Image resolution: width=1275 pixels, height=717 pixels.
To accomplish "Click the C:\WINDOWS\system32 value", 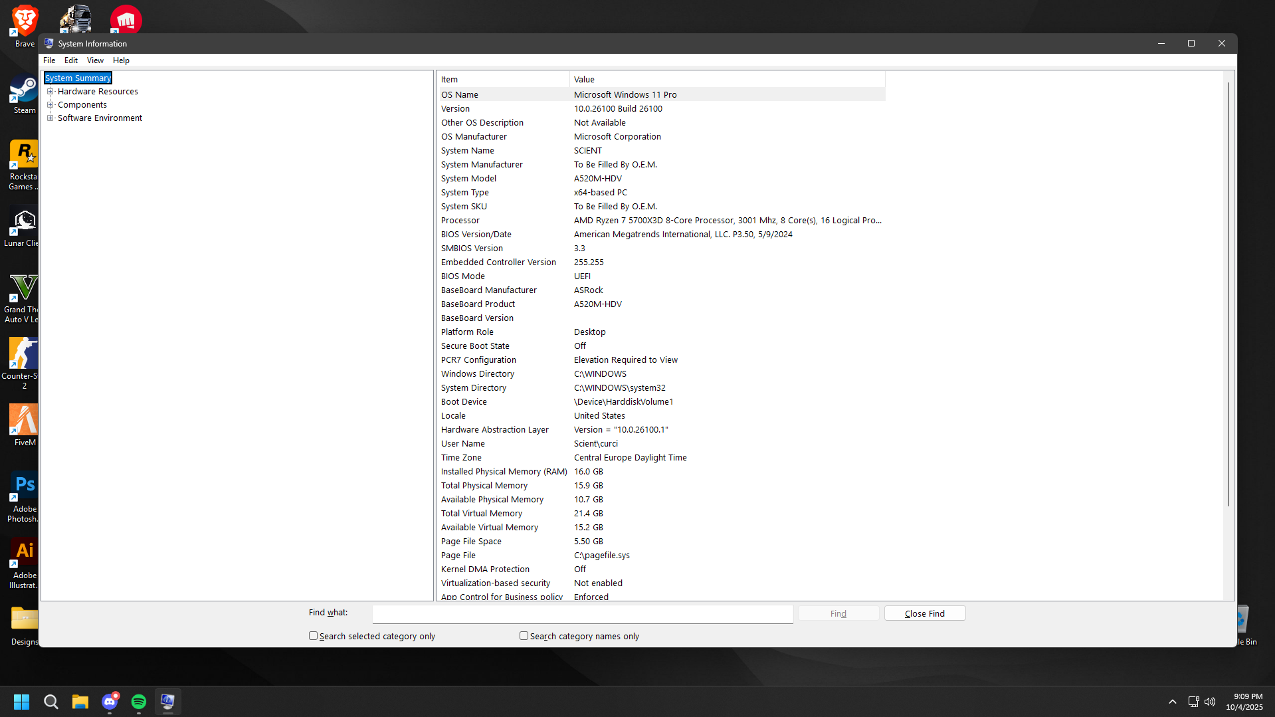I will 620,388.
